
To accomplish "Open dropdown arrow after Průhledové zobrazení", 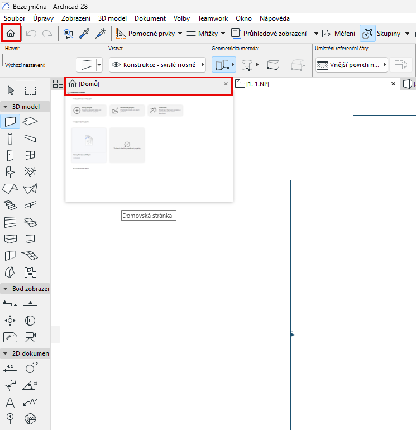I will (316, 34).
